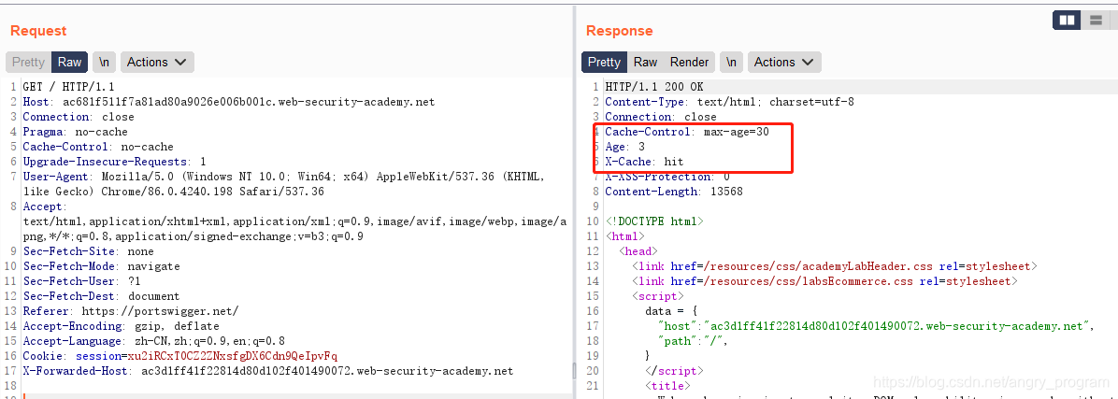Switch Request view to Raw
1118x399 pixels.
(x=70, y=62)
